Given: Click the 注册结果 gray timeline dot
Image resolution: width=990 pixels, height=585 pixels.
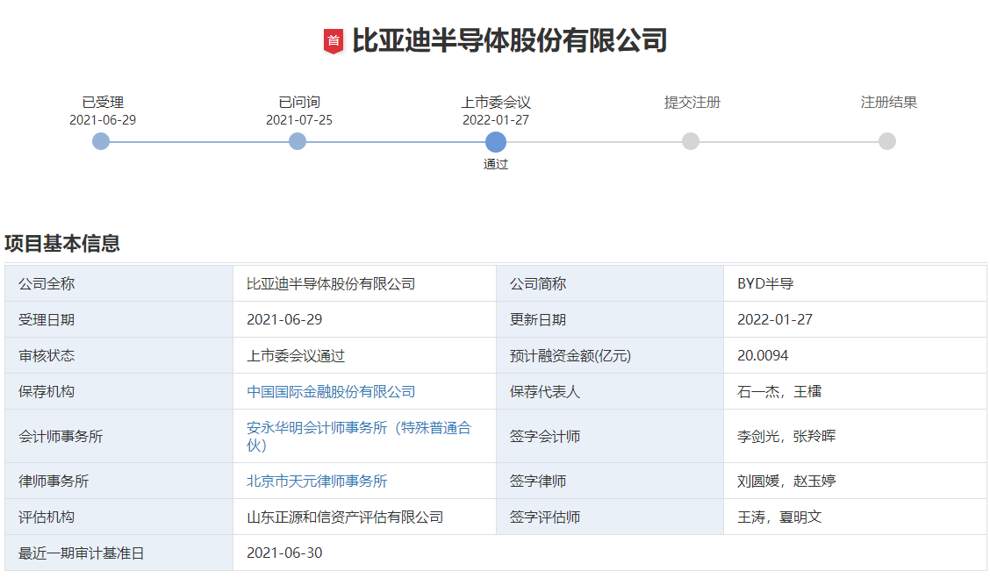Looking at the screenshot, I should pyautogui.click(x=888, y=140).
